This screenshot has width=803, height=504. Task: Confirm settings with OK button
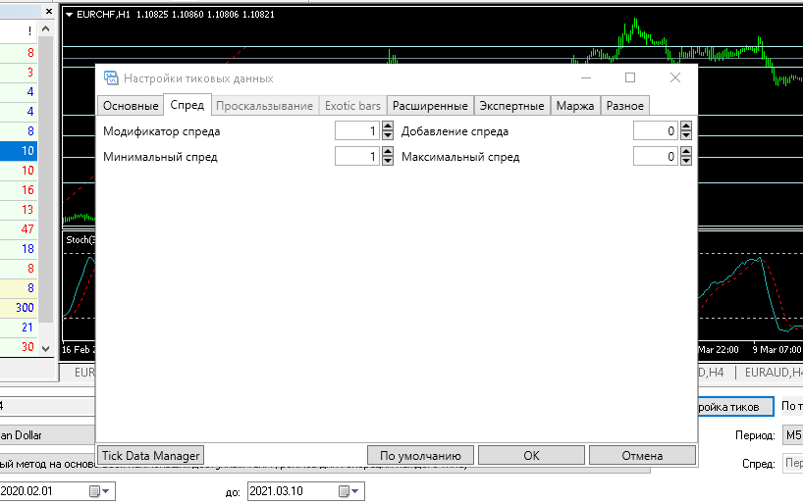[532, 455]
